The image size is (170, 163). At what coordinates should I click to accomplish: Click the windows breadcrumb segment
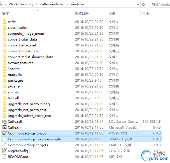[x=77, y=4]
